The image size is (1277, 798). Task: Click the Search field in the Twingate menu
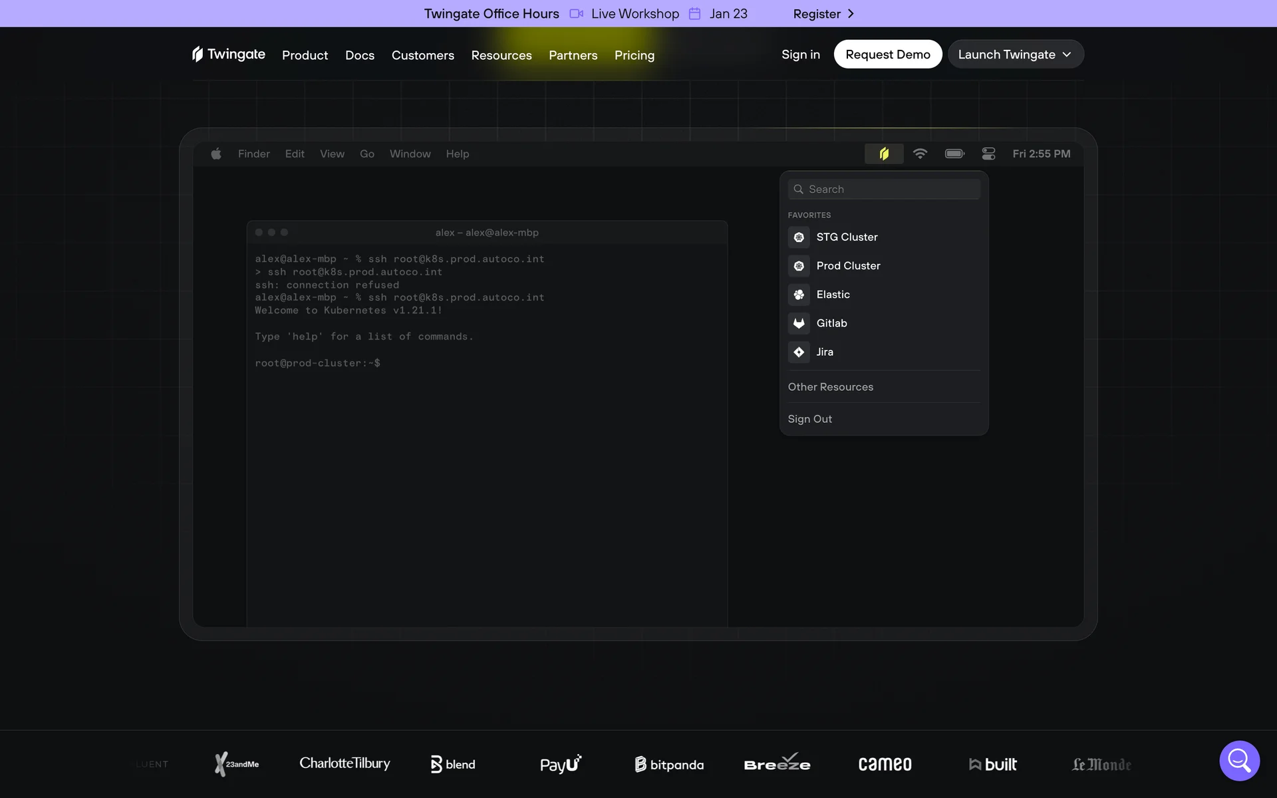coord(885,190)
